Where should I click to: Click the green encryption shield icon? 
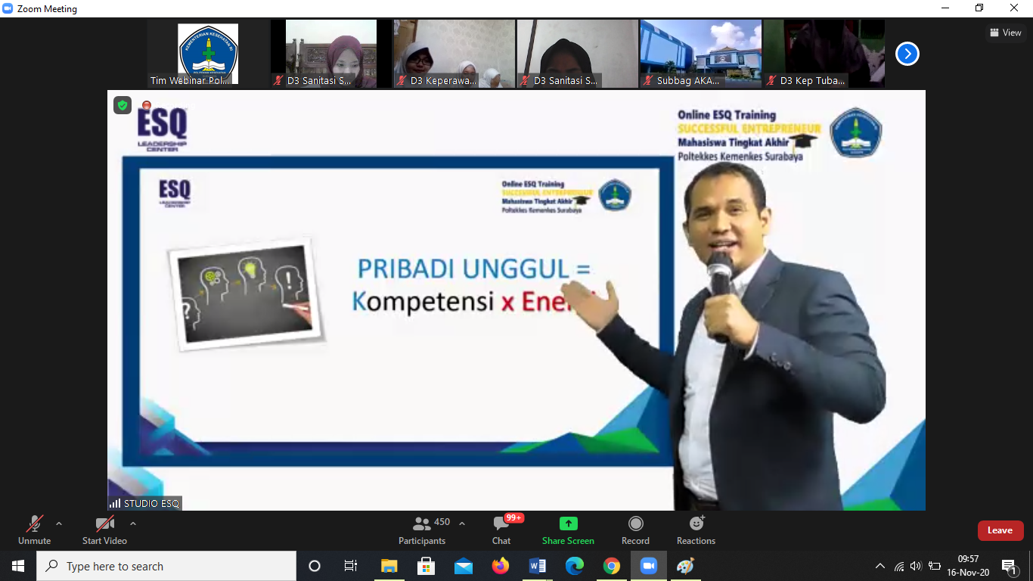click(x=123, y=105)
